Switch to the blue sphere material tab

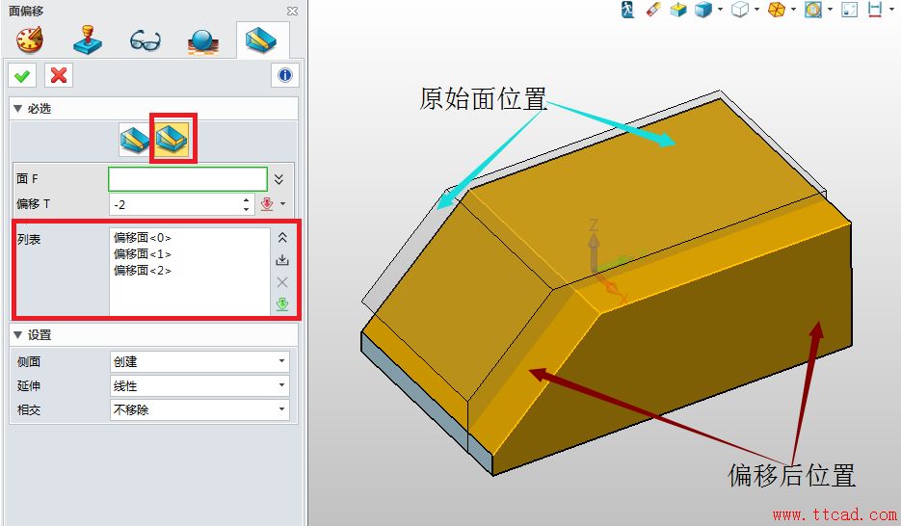pos(202,41)
